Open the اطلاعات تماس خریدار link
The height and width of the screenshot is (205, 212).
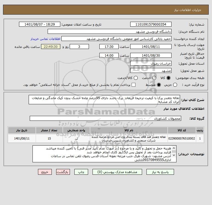(x=45, y=39)
